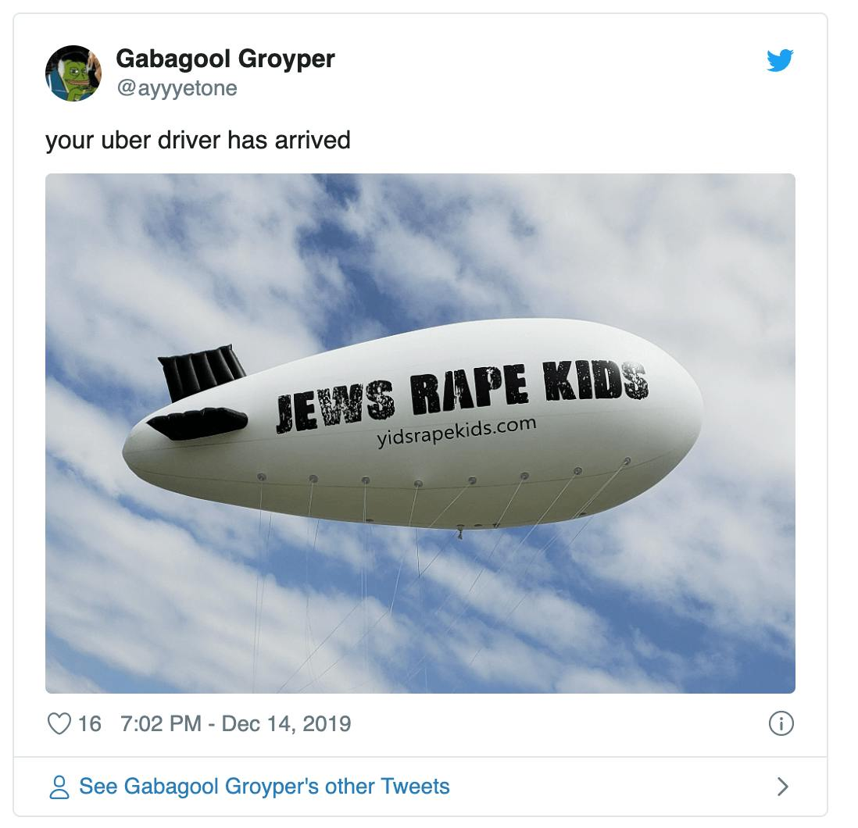Open the embedded tweet photo
The width and height of the screenshot is (858, 828).
point(420,434)
